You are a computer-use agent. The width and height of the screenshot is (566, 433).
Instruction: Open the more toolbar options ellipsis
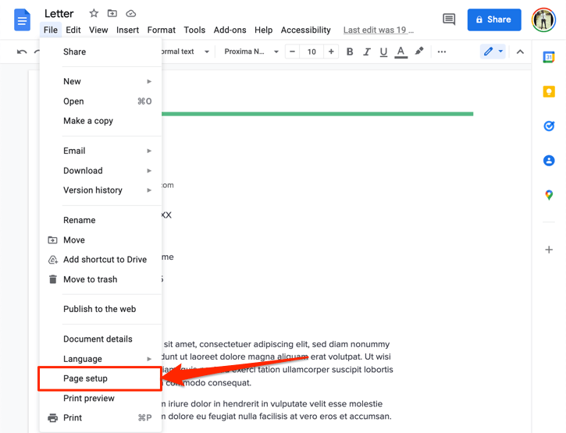[441, 52]
